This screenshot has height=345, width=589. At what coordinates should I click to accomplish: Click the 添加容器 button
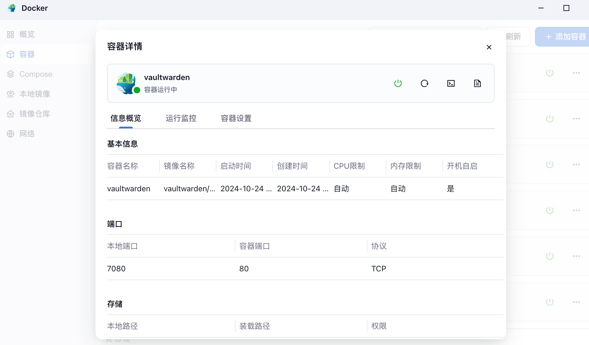coord(562,37)
